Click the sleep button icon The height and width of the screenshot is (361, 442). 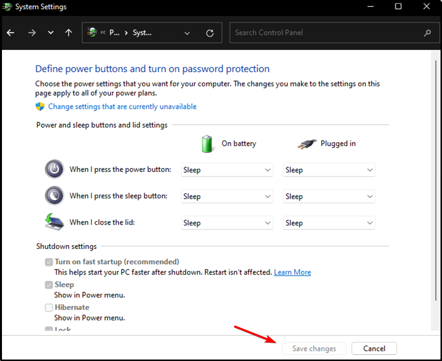[x=54, y=195]
